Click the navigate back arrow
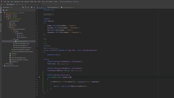 coord(1,5)
